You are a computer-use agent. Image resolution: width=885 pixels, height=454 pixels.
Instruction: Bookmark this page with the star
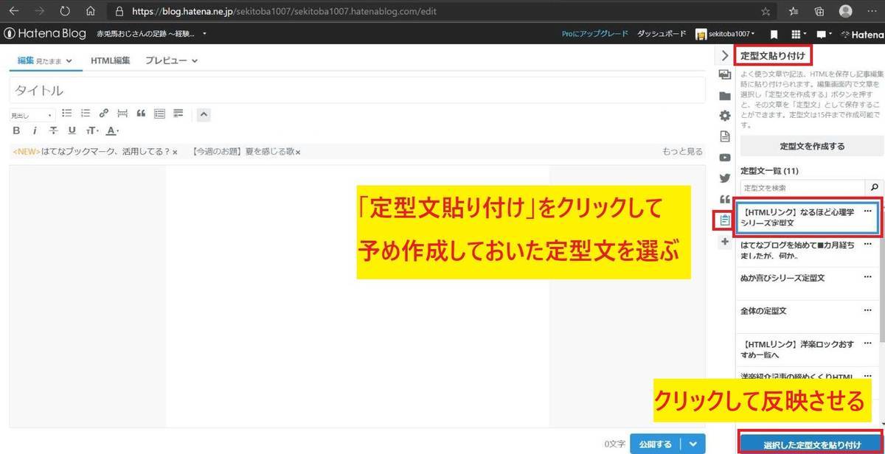coord(766,11)
